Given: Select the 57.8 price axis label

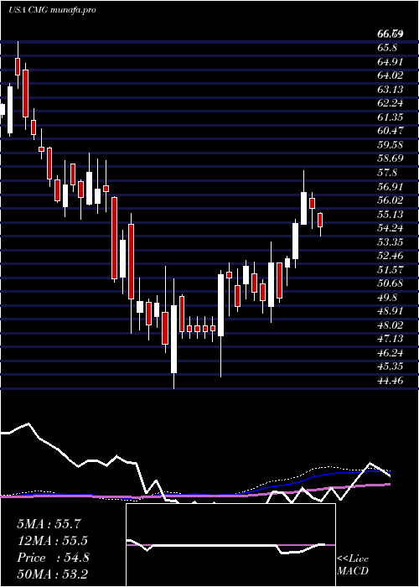Looking at the screenshot, I should tap(387, 173).
